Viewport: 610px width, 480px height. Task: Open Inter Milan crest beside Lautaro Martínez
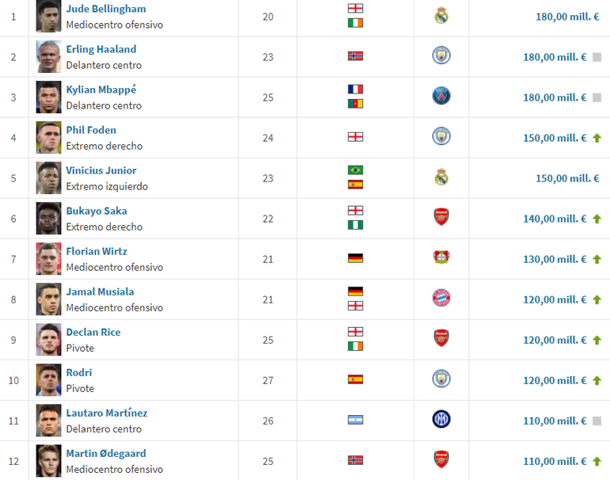pyautogui.click(x=441, y=420)
